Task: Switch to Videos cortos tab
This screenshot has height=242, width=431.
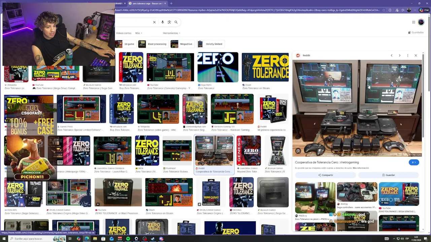Action: coord(124,33)
